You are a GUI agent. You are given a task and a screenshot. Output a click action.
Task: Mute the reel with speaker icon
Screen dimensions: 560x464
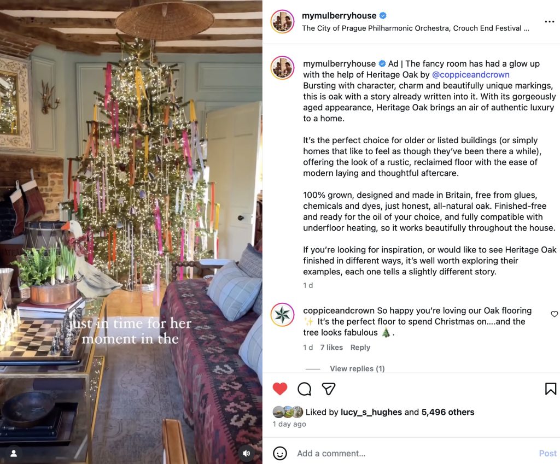247,453
